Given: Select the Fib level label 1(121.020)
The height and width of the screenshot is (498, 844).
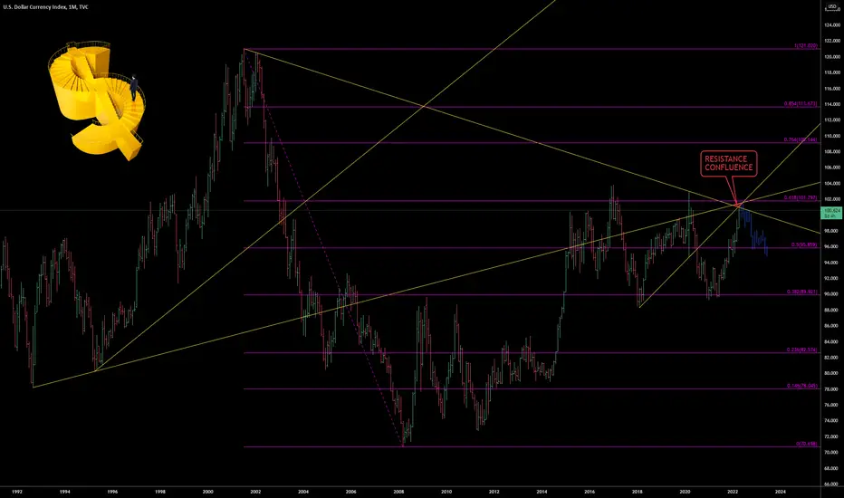Looking at the screenshot, I should [x=806, y=46].
